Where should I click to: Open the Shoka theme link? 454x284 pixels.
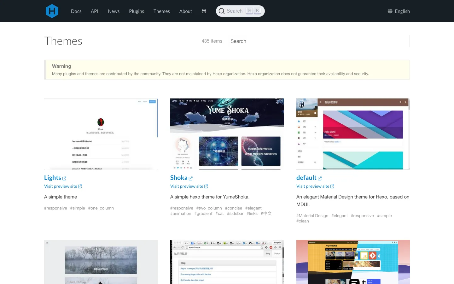pyautogui.click(x=179, y=178)
